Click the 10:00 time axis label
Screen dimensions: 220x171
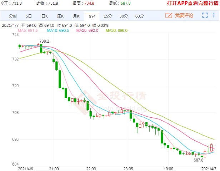coord(168,169)
